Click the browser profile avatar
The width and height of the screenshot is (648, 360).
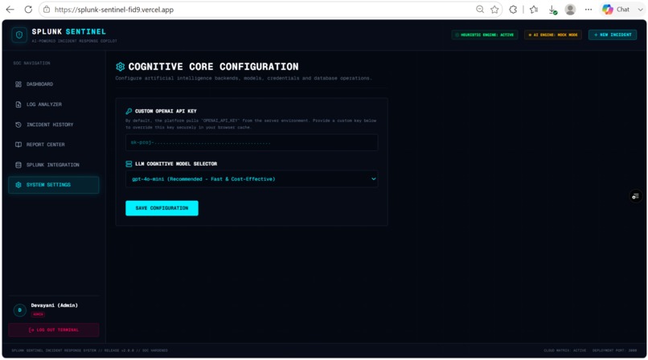point(570,10)
